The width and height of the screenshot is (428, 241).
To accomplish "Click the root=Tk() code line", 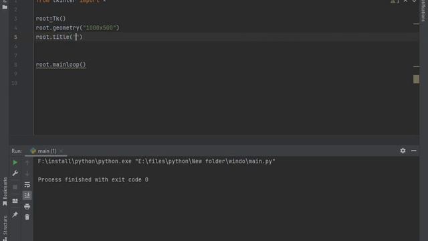I will click(51, 19).
